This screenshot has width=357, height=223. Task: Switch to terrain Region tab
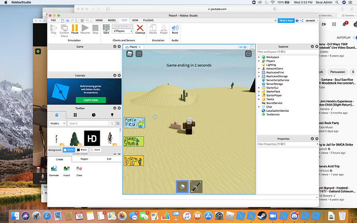84,159
